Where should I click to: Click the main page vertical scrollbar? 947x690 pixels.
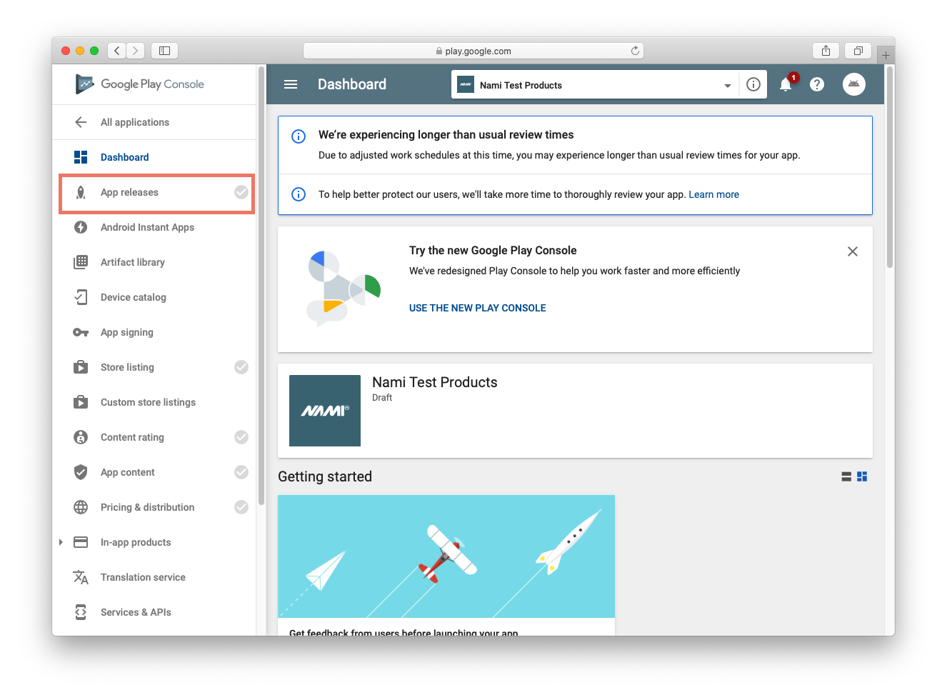click(x=890, y=167)
